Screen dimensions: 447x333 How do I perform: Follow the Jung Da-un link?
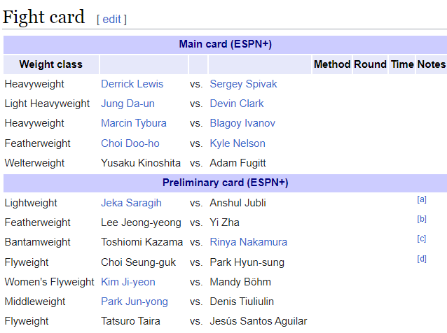128,104
